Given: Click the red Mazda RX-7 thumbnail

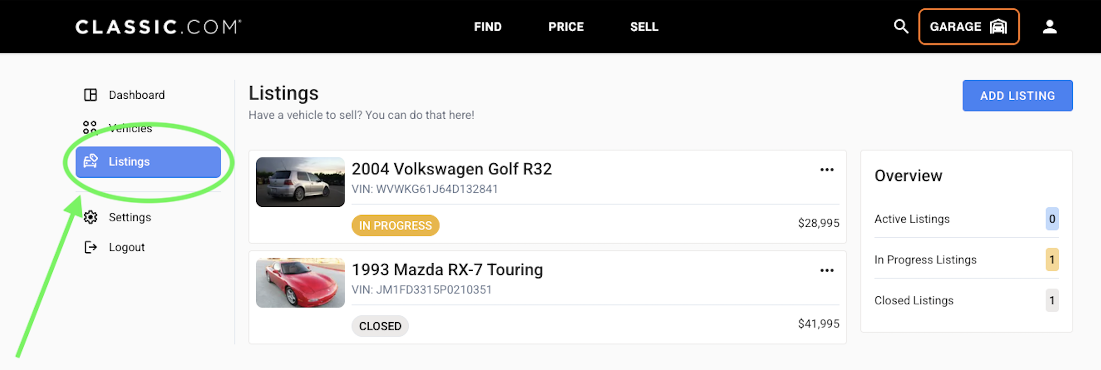Looking at the screenshot, I should 300,283.
